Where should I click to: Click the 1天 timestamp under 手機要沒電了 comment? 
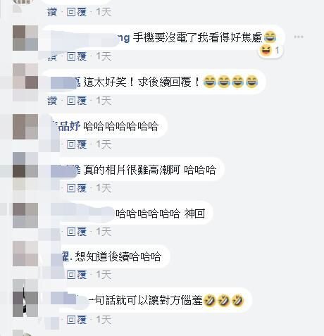click(104, 56)
